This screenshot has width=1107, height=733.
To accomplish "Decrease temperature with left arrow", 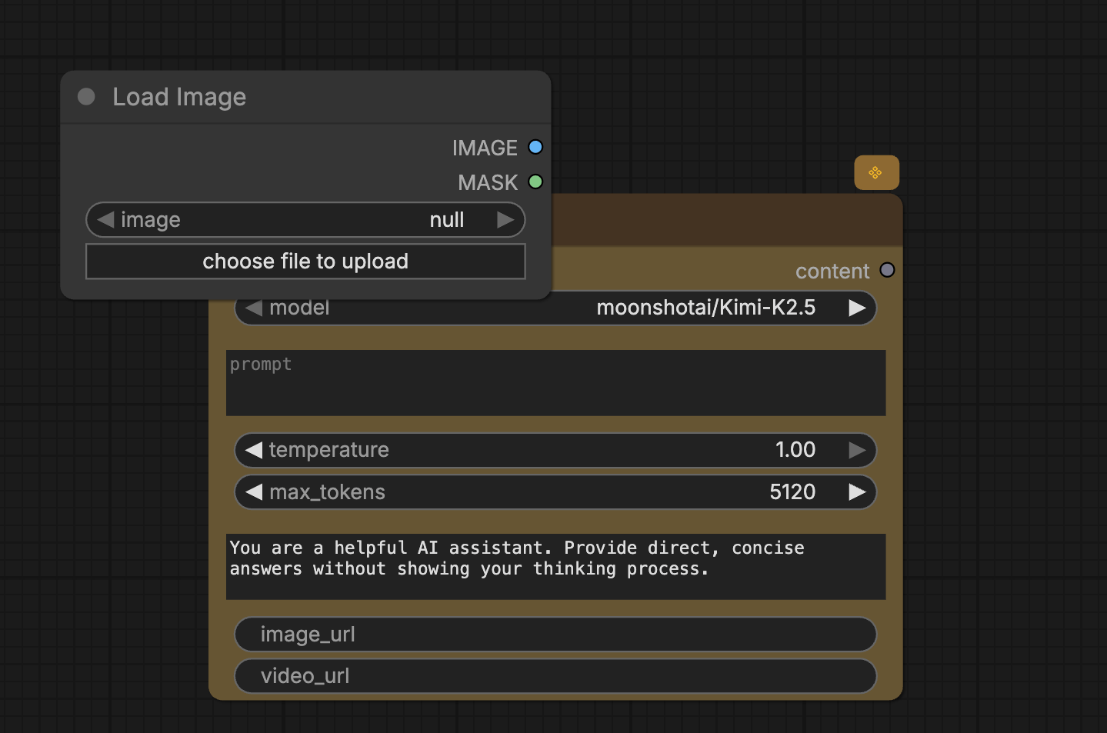I will pyautogui.click(x=254, y=450).
